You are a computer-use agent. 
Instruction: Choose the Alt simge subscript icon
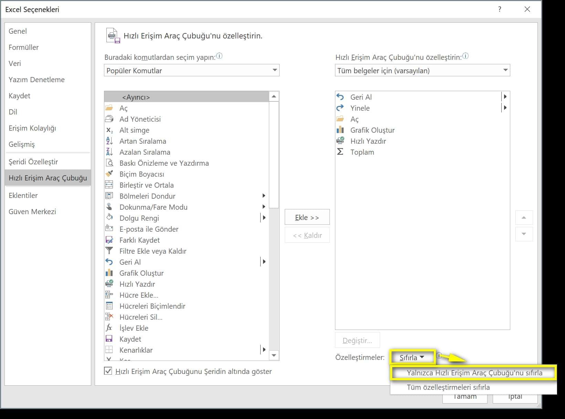(x=109, y=130)
